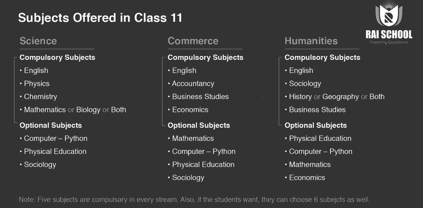Click Accountancy under Commerce compulsory subjects
Screen dimensions: 423x208
tap(193, 84)
